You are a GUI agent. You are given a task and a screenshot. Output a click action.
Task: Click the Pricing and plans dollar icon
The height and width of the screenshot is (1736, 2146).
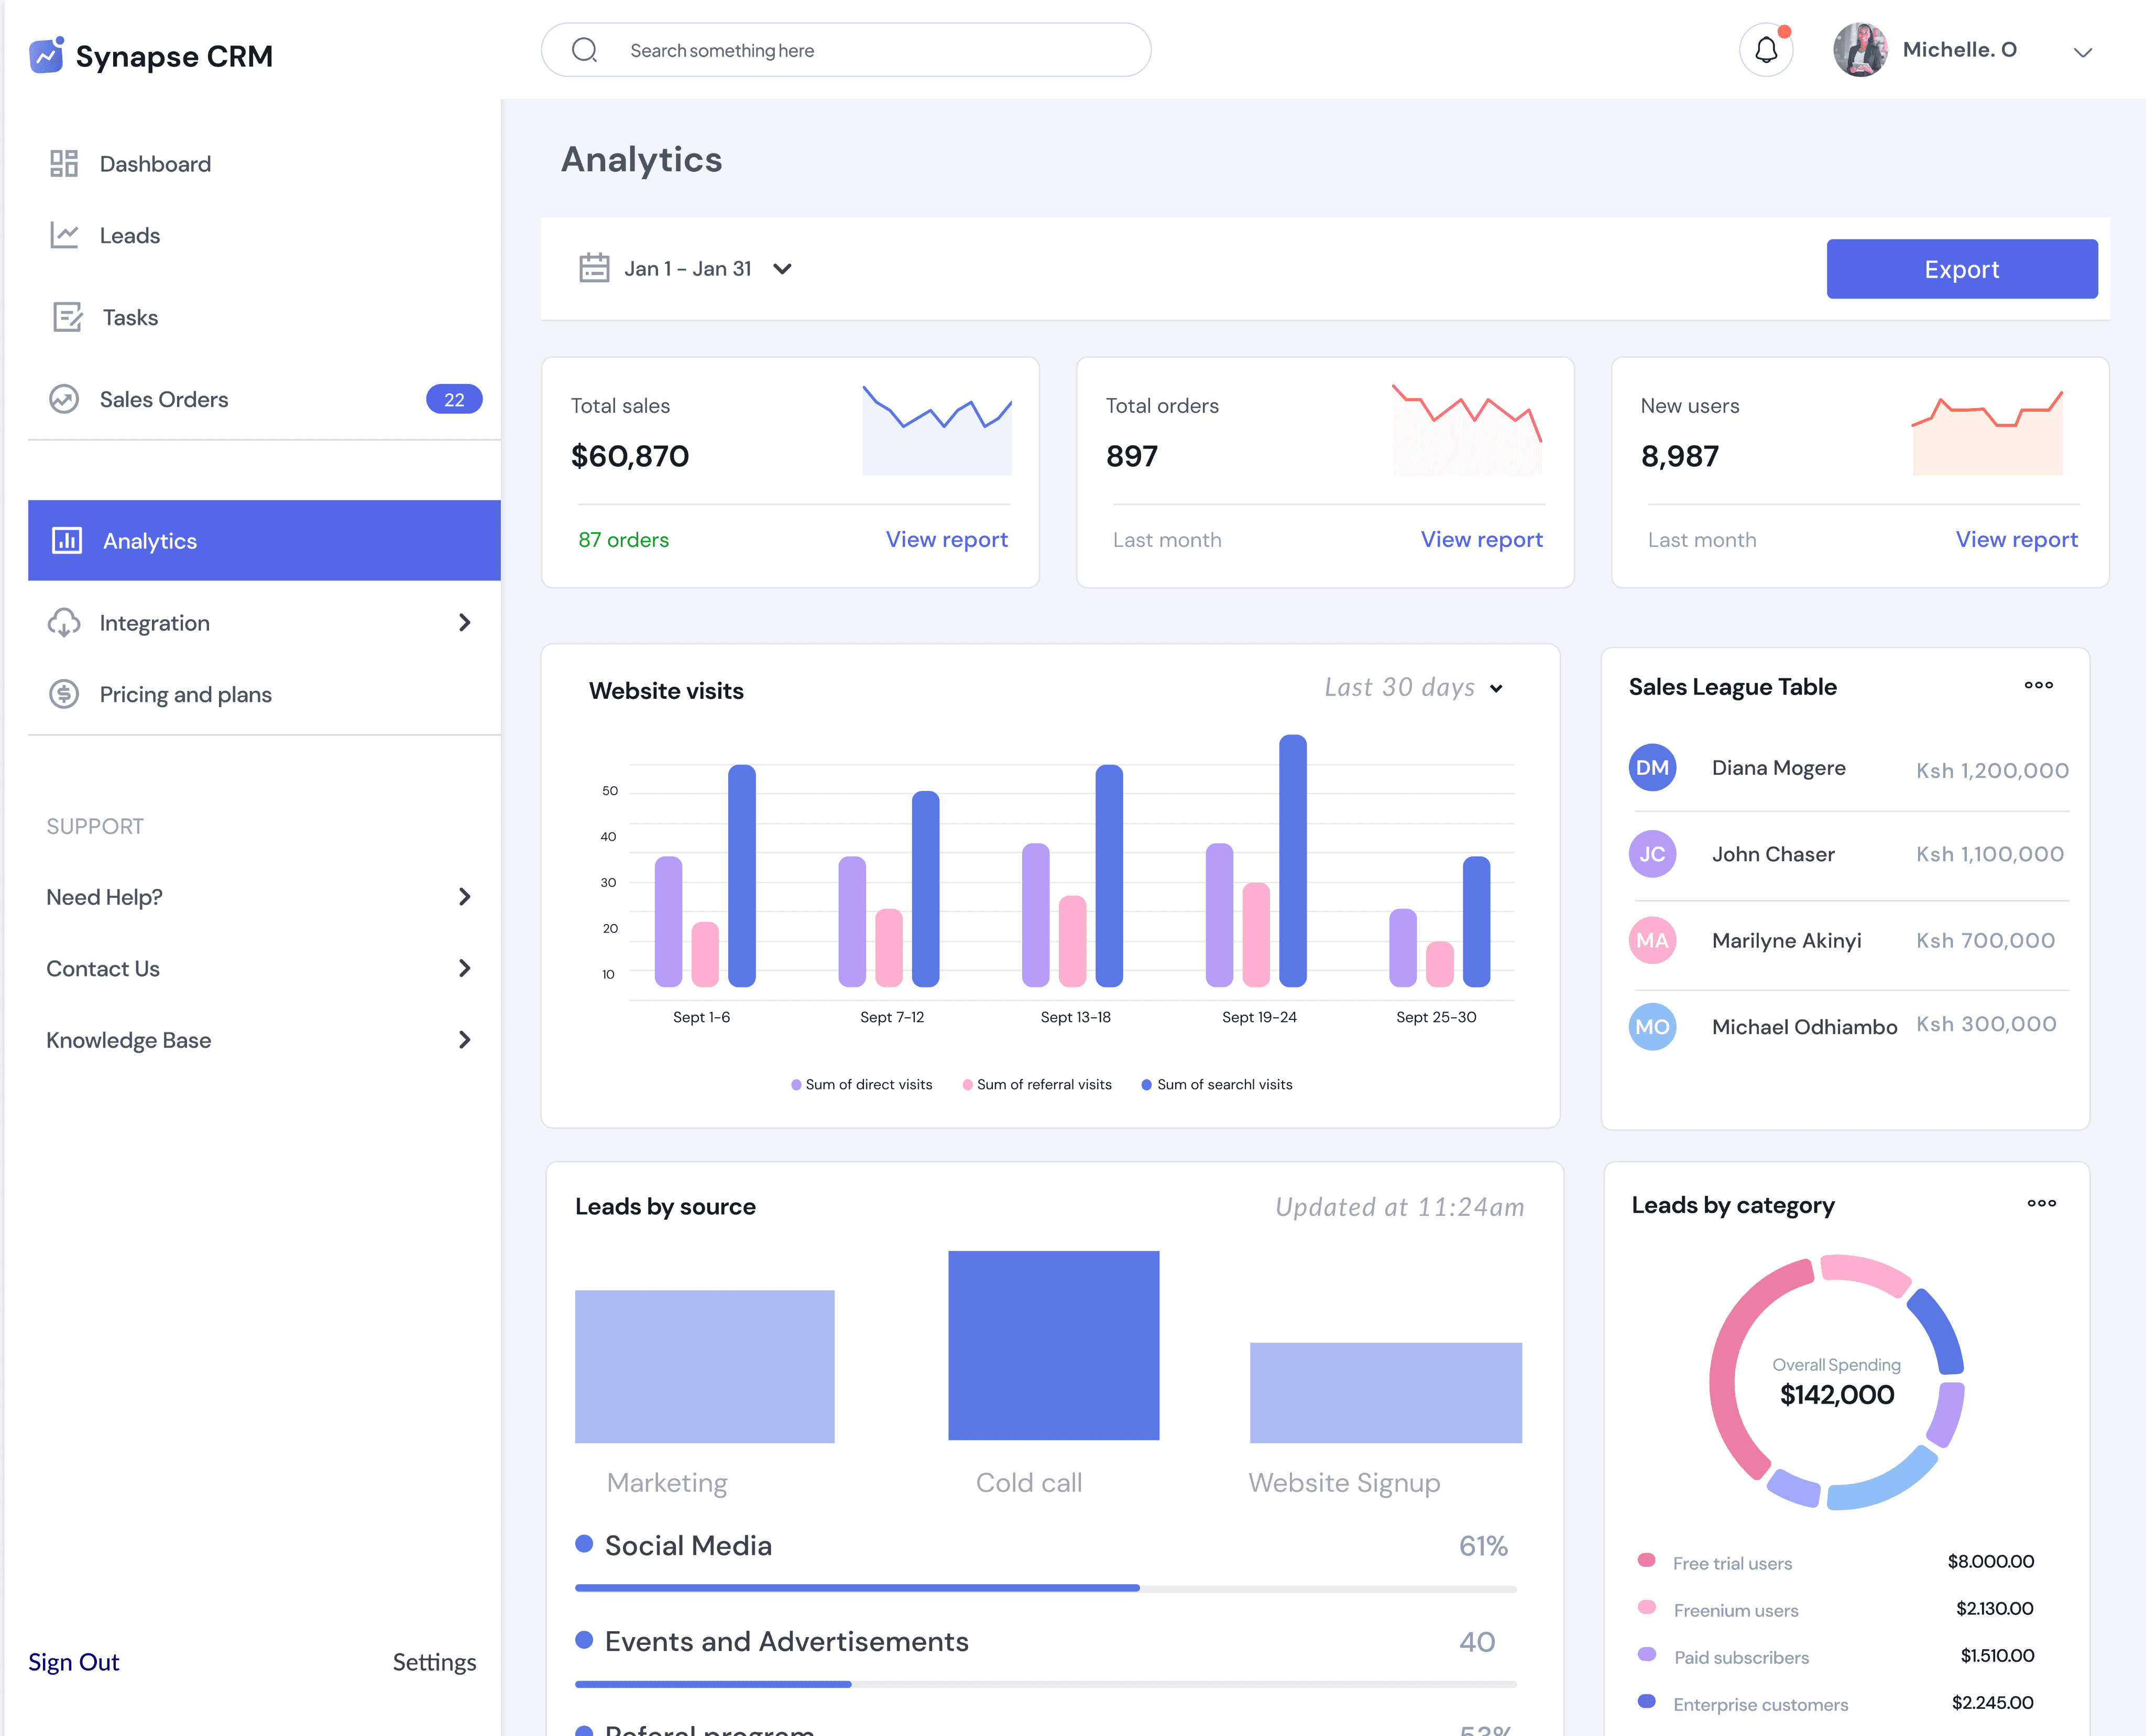click(x=64, y=694)
